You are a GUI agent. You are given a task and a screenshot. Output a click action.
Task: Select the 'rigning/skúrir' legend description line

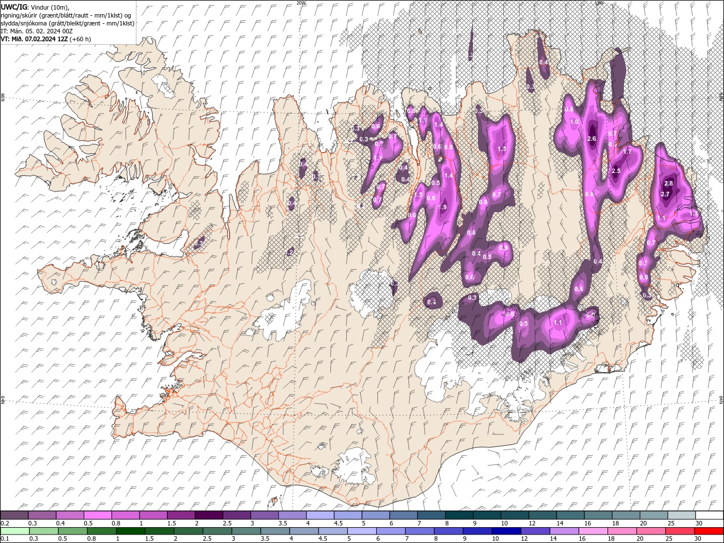pos(66,15)
